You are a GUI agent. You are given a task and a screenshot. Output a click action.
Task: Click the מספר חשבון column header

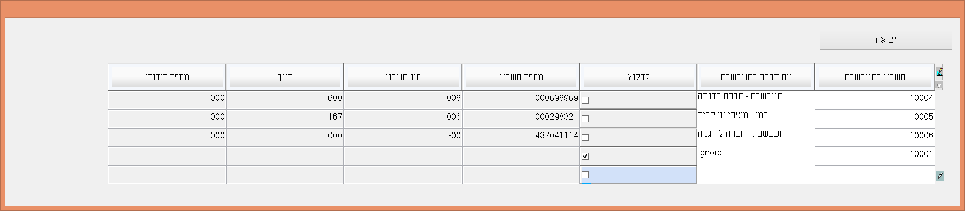[x=521, y=77]
